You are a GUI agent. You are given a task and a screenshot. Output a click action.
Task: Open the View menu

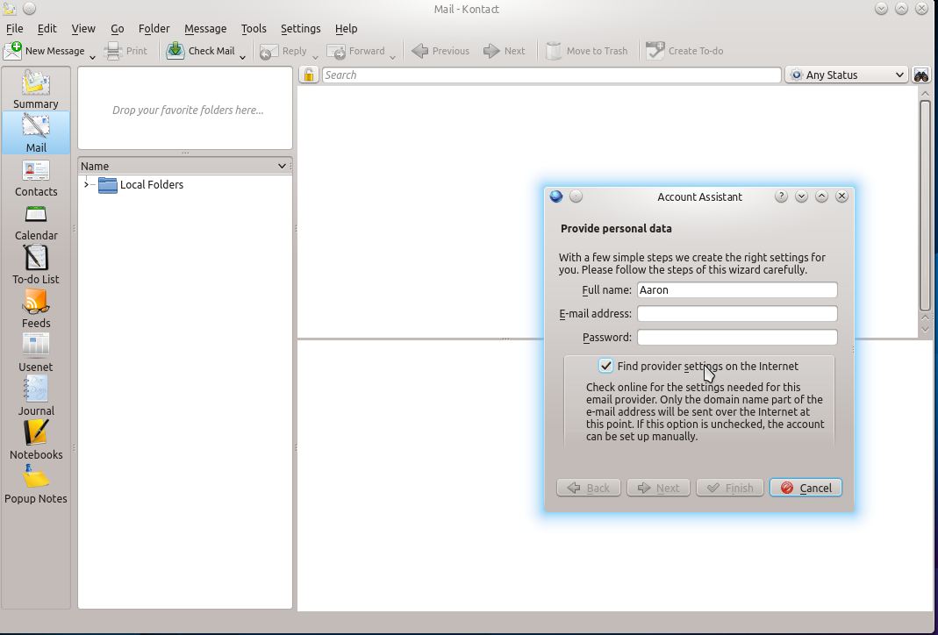pyautogui.click(x=83, y=29)
